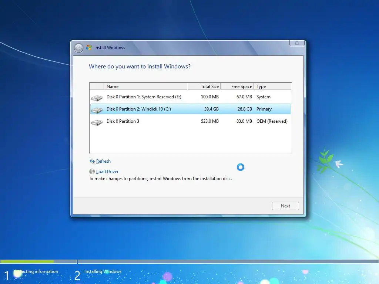Click the 'Where do you want to install Windows?' heading
The image size is (379, 284).
tap(140, 67)
